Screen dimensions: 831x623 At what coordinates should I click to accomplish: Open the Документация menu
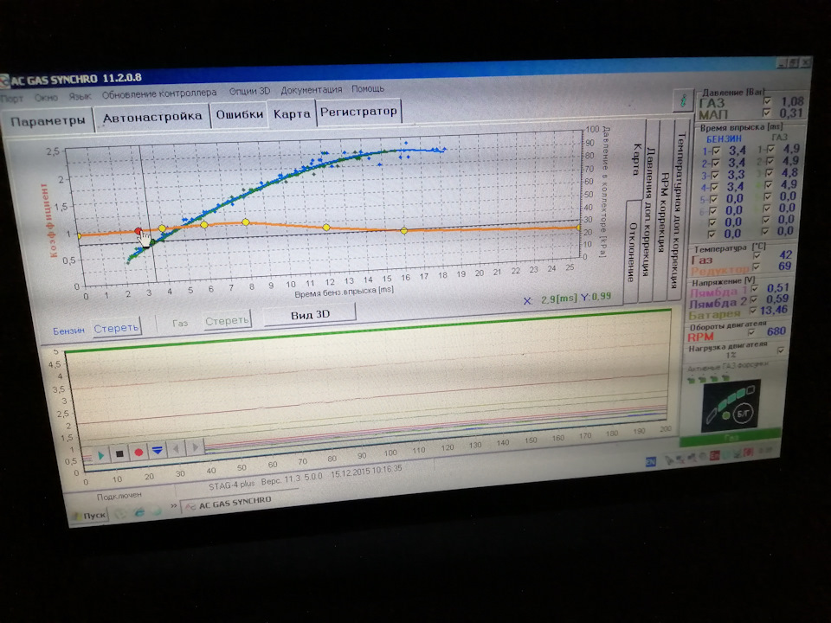pyautogui.click(x=311, y=89)
